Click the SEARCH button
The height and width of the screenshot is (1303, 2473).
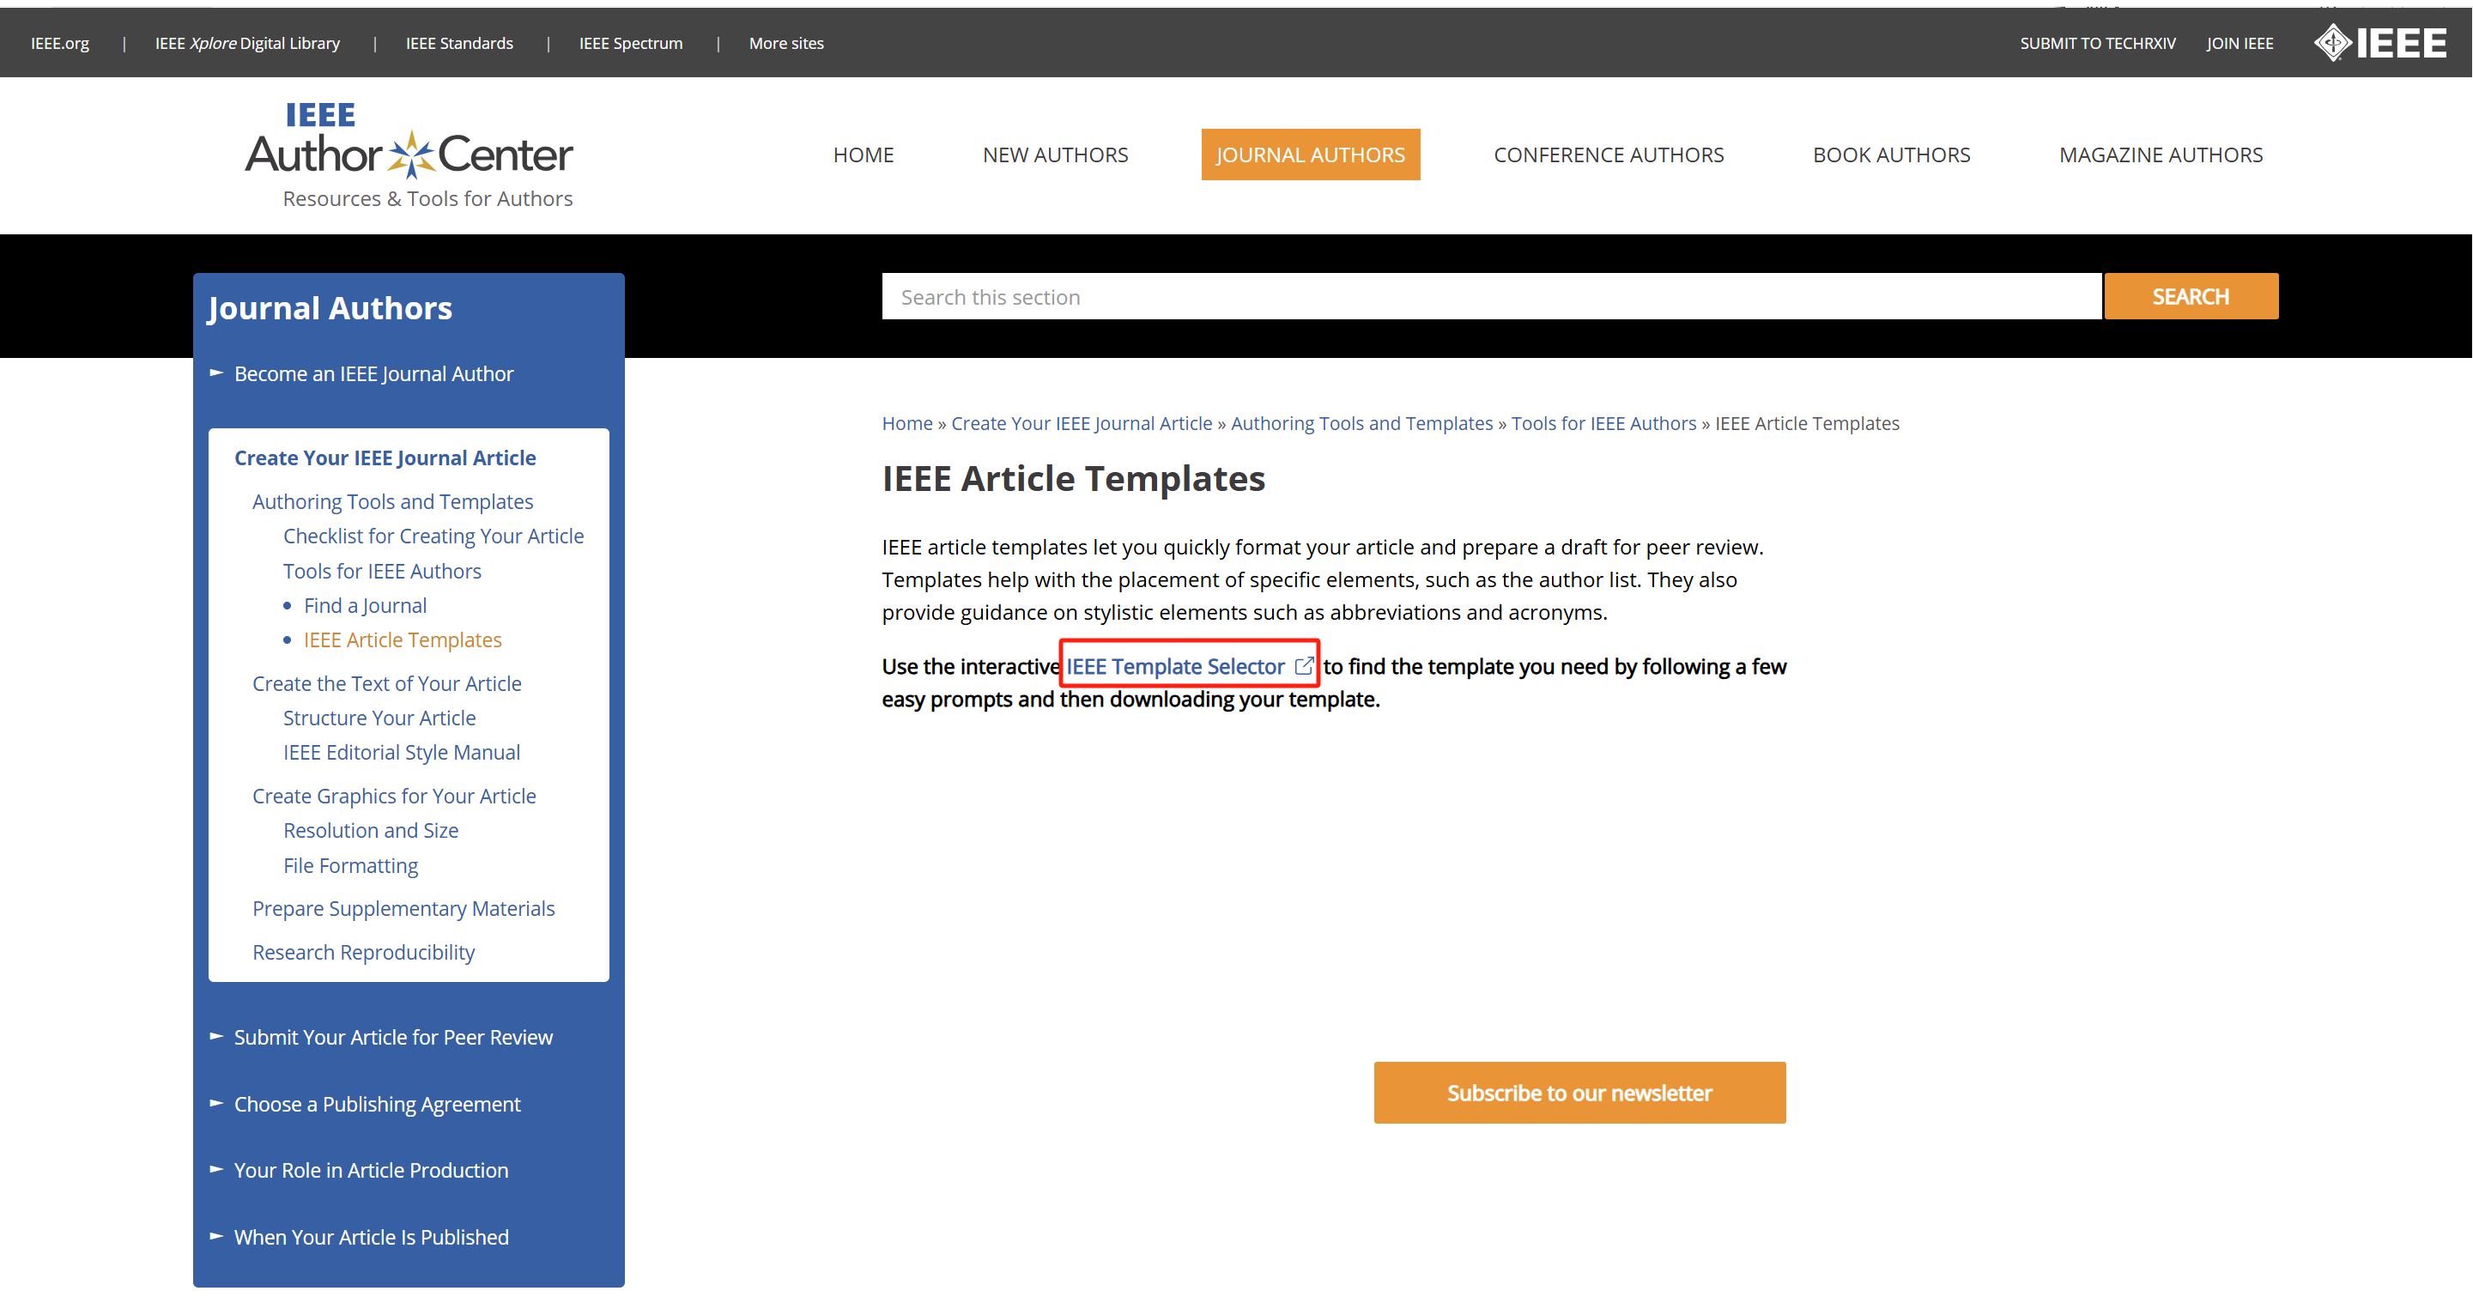[x=2191, y=296]
